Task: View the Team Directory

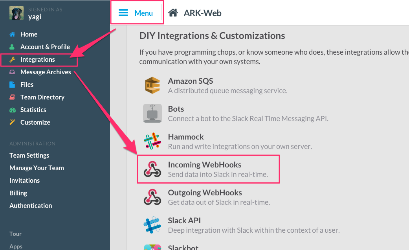Action: click(x=42, y=97)
